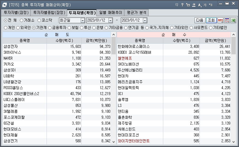Open the 최근일 period dropdown
Viewport: 239px width, 147px height.
point(83,20)
